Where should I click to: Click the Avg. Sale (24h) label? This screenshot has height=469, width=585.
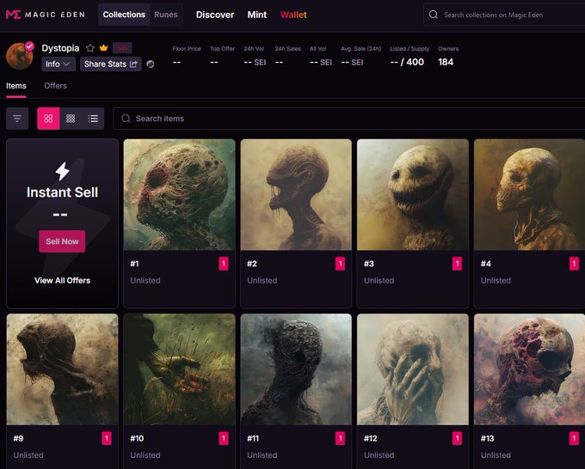coord(360,49)
